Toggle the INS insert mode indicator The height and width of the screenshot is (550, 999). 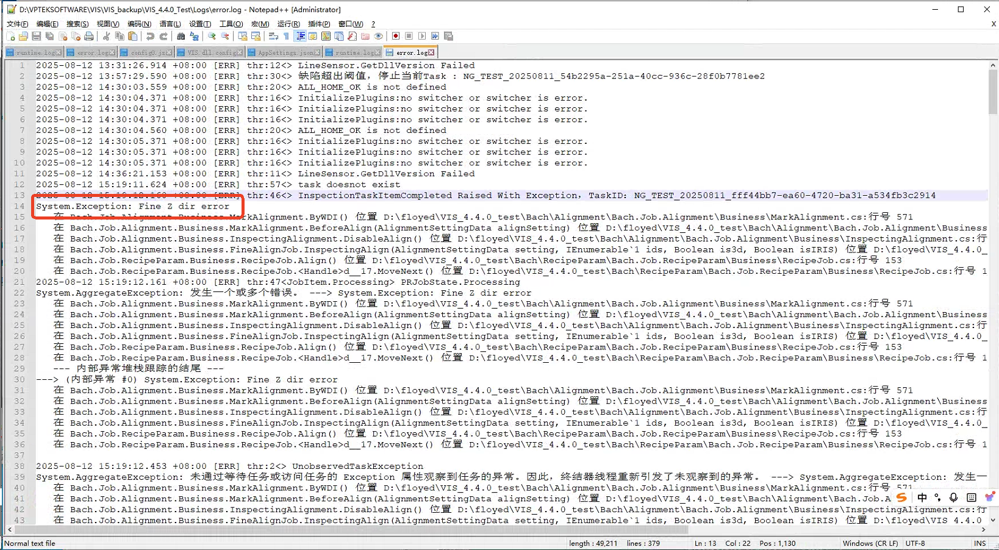coord(979,543)
